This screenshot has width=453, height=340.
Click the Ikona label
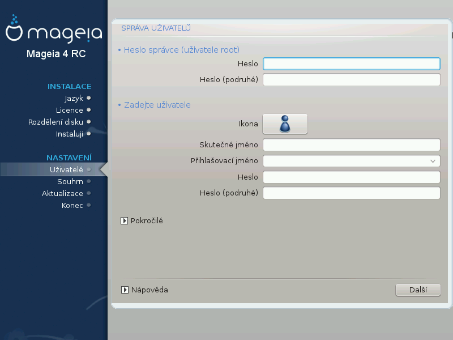click(248, 124)
